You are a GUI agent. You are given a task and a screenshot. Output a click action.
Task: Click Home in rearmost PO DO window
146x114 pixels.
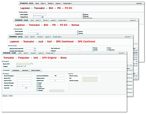tap(37, 3)
